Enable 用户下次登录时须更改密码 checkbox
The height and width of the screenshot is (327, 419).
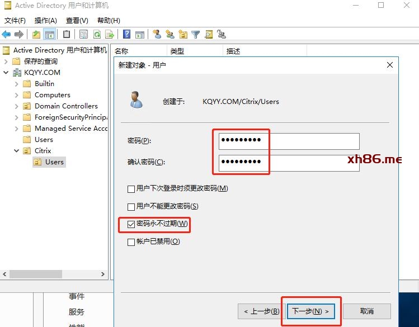(x=131, y=188)
